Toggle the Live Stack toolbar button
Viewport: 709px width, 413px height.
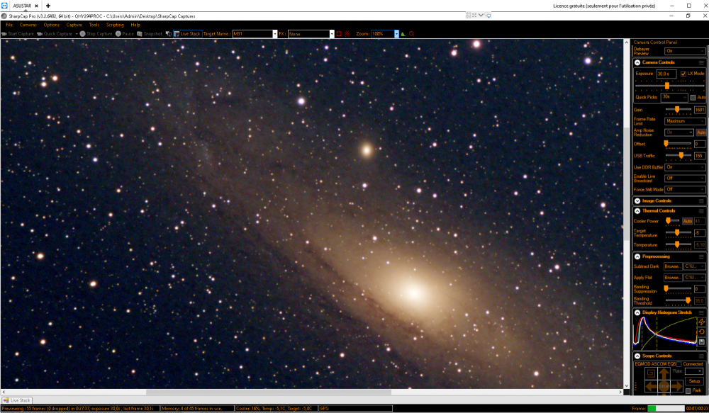point(187,34)
